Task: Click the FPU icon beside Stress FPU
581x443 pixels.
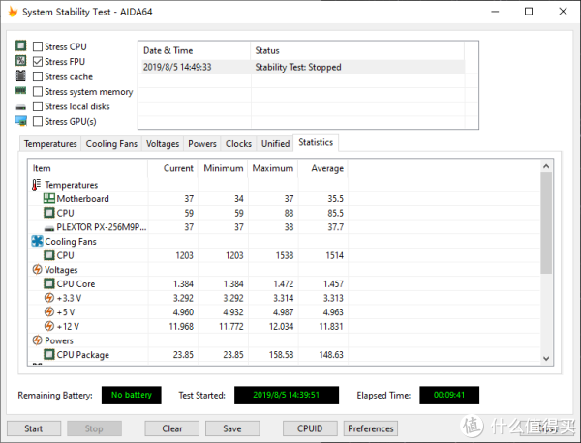Action: coord(20,60)
